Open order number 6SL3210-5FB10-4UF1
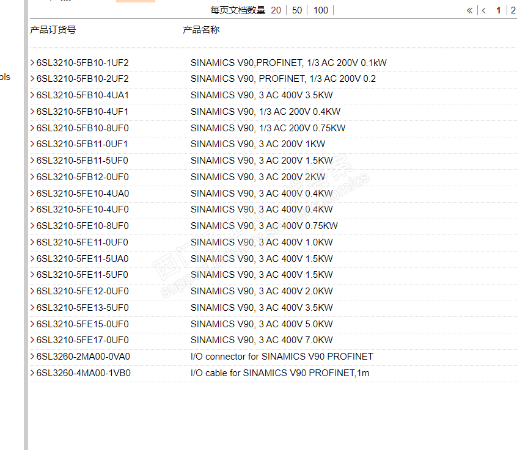517x450 pixels. click(x=82, y=112)
